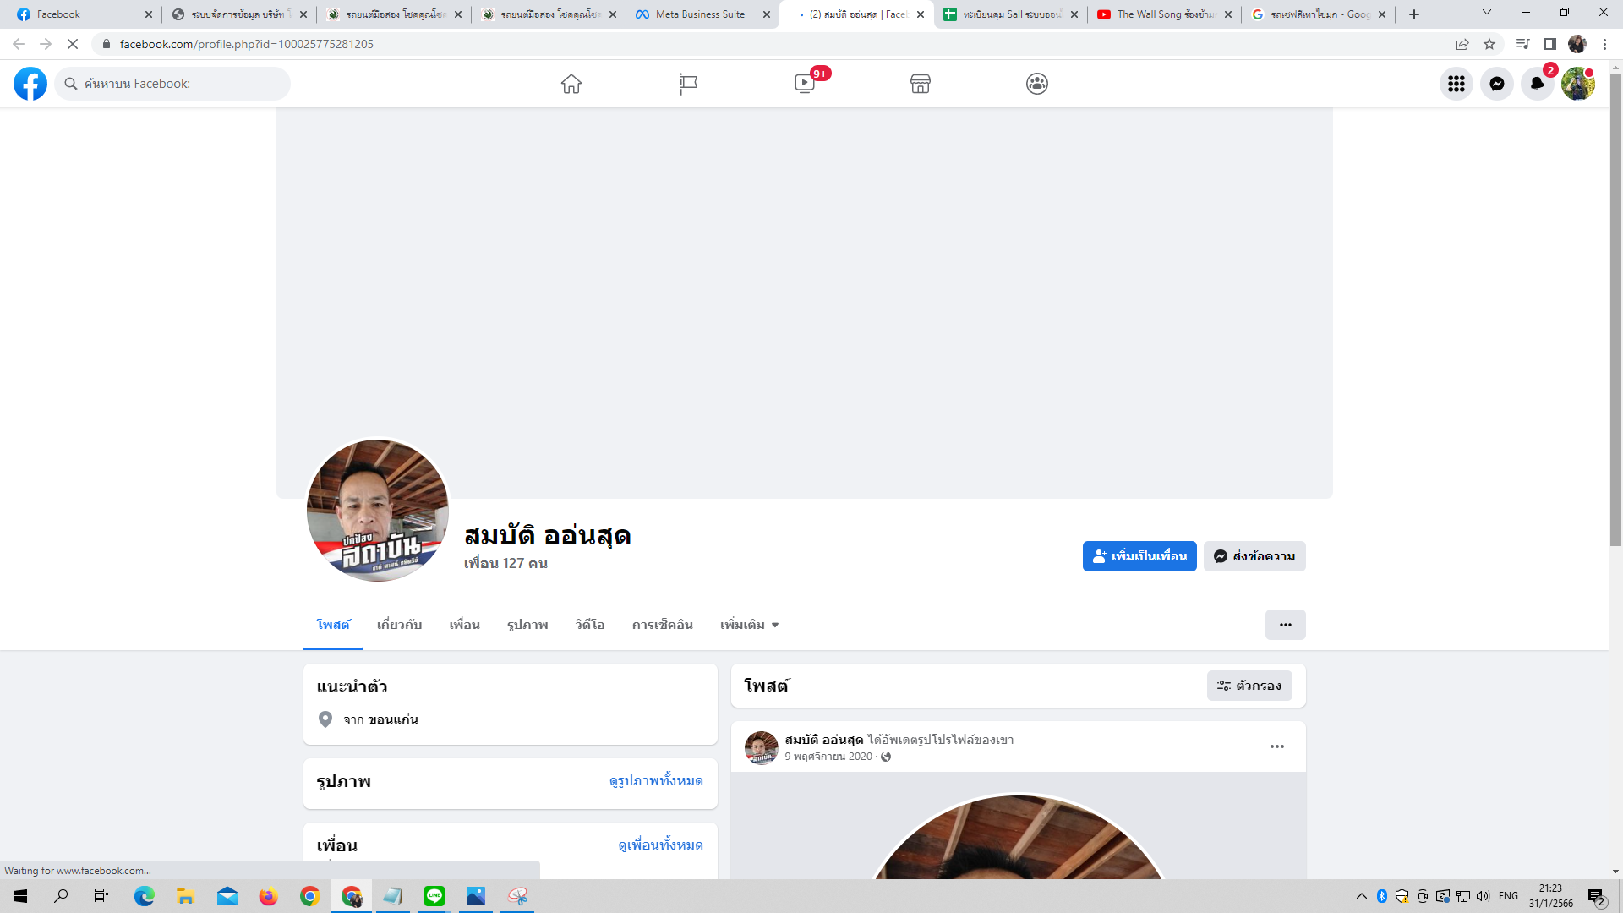Open the ดูรูปภาพทั้งหมด link
This screenshot has height=913, width=1623.
click(656, 781)
